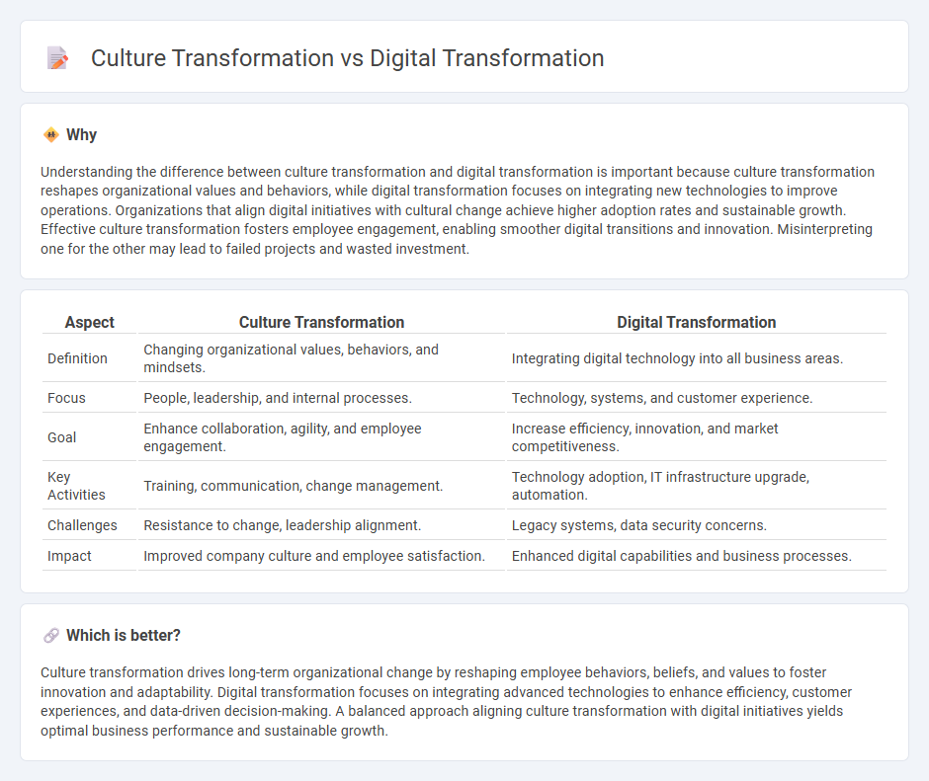Click the paragraph starting 'Culture transformation drives long-term'

tap(446, 702)
